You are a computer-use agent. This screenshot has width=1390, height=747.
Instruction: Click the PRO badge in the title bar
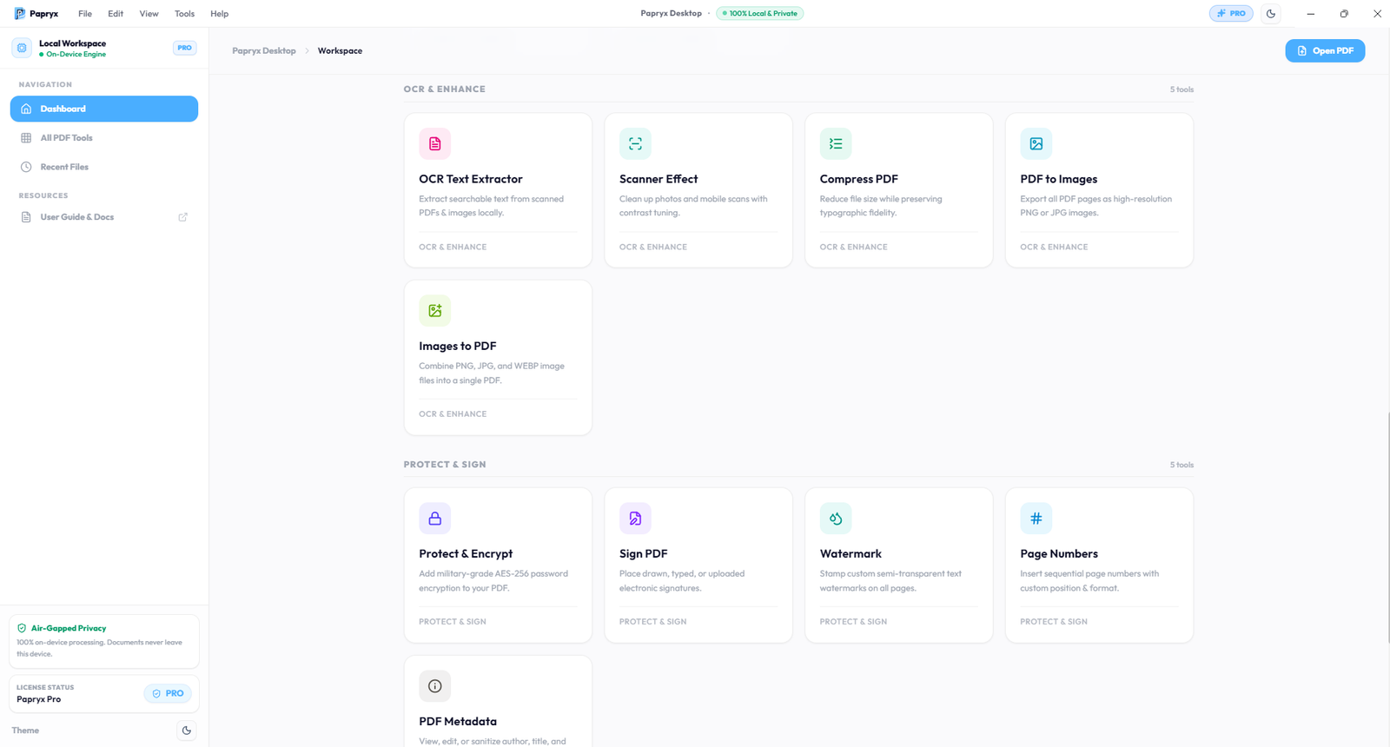1231,14
